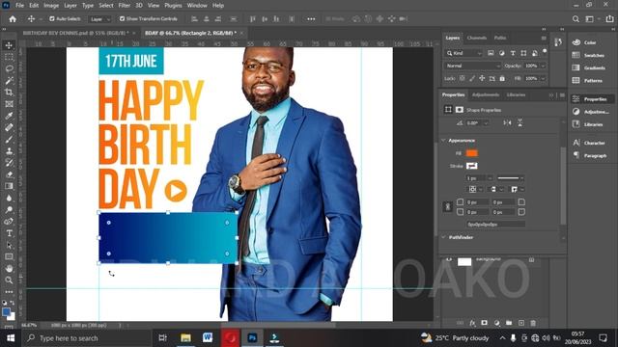Open the Search icon at top right
The height and width of the screenshot is (347, 618).
pos(576,19)
